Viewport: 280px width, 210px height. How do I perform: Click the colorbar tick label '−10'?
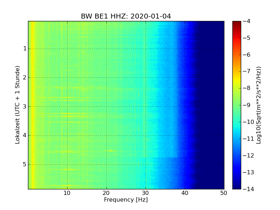pos(248,122)
